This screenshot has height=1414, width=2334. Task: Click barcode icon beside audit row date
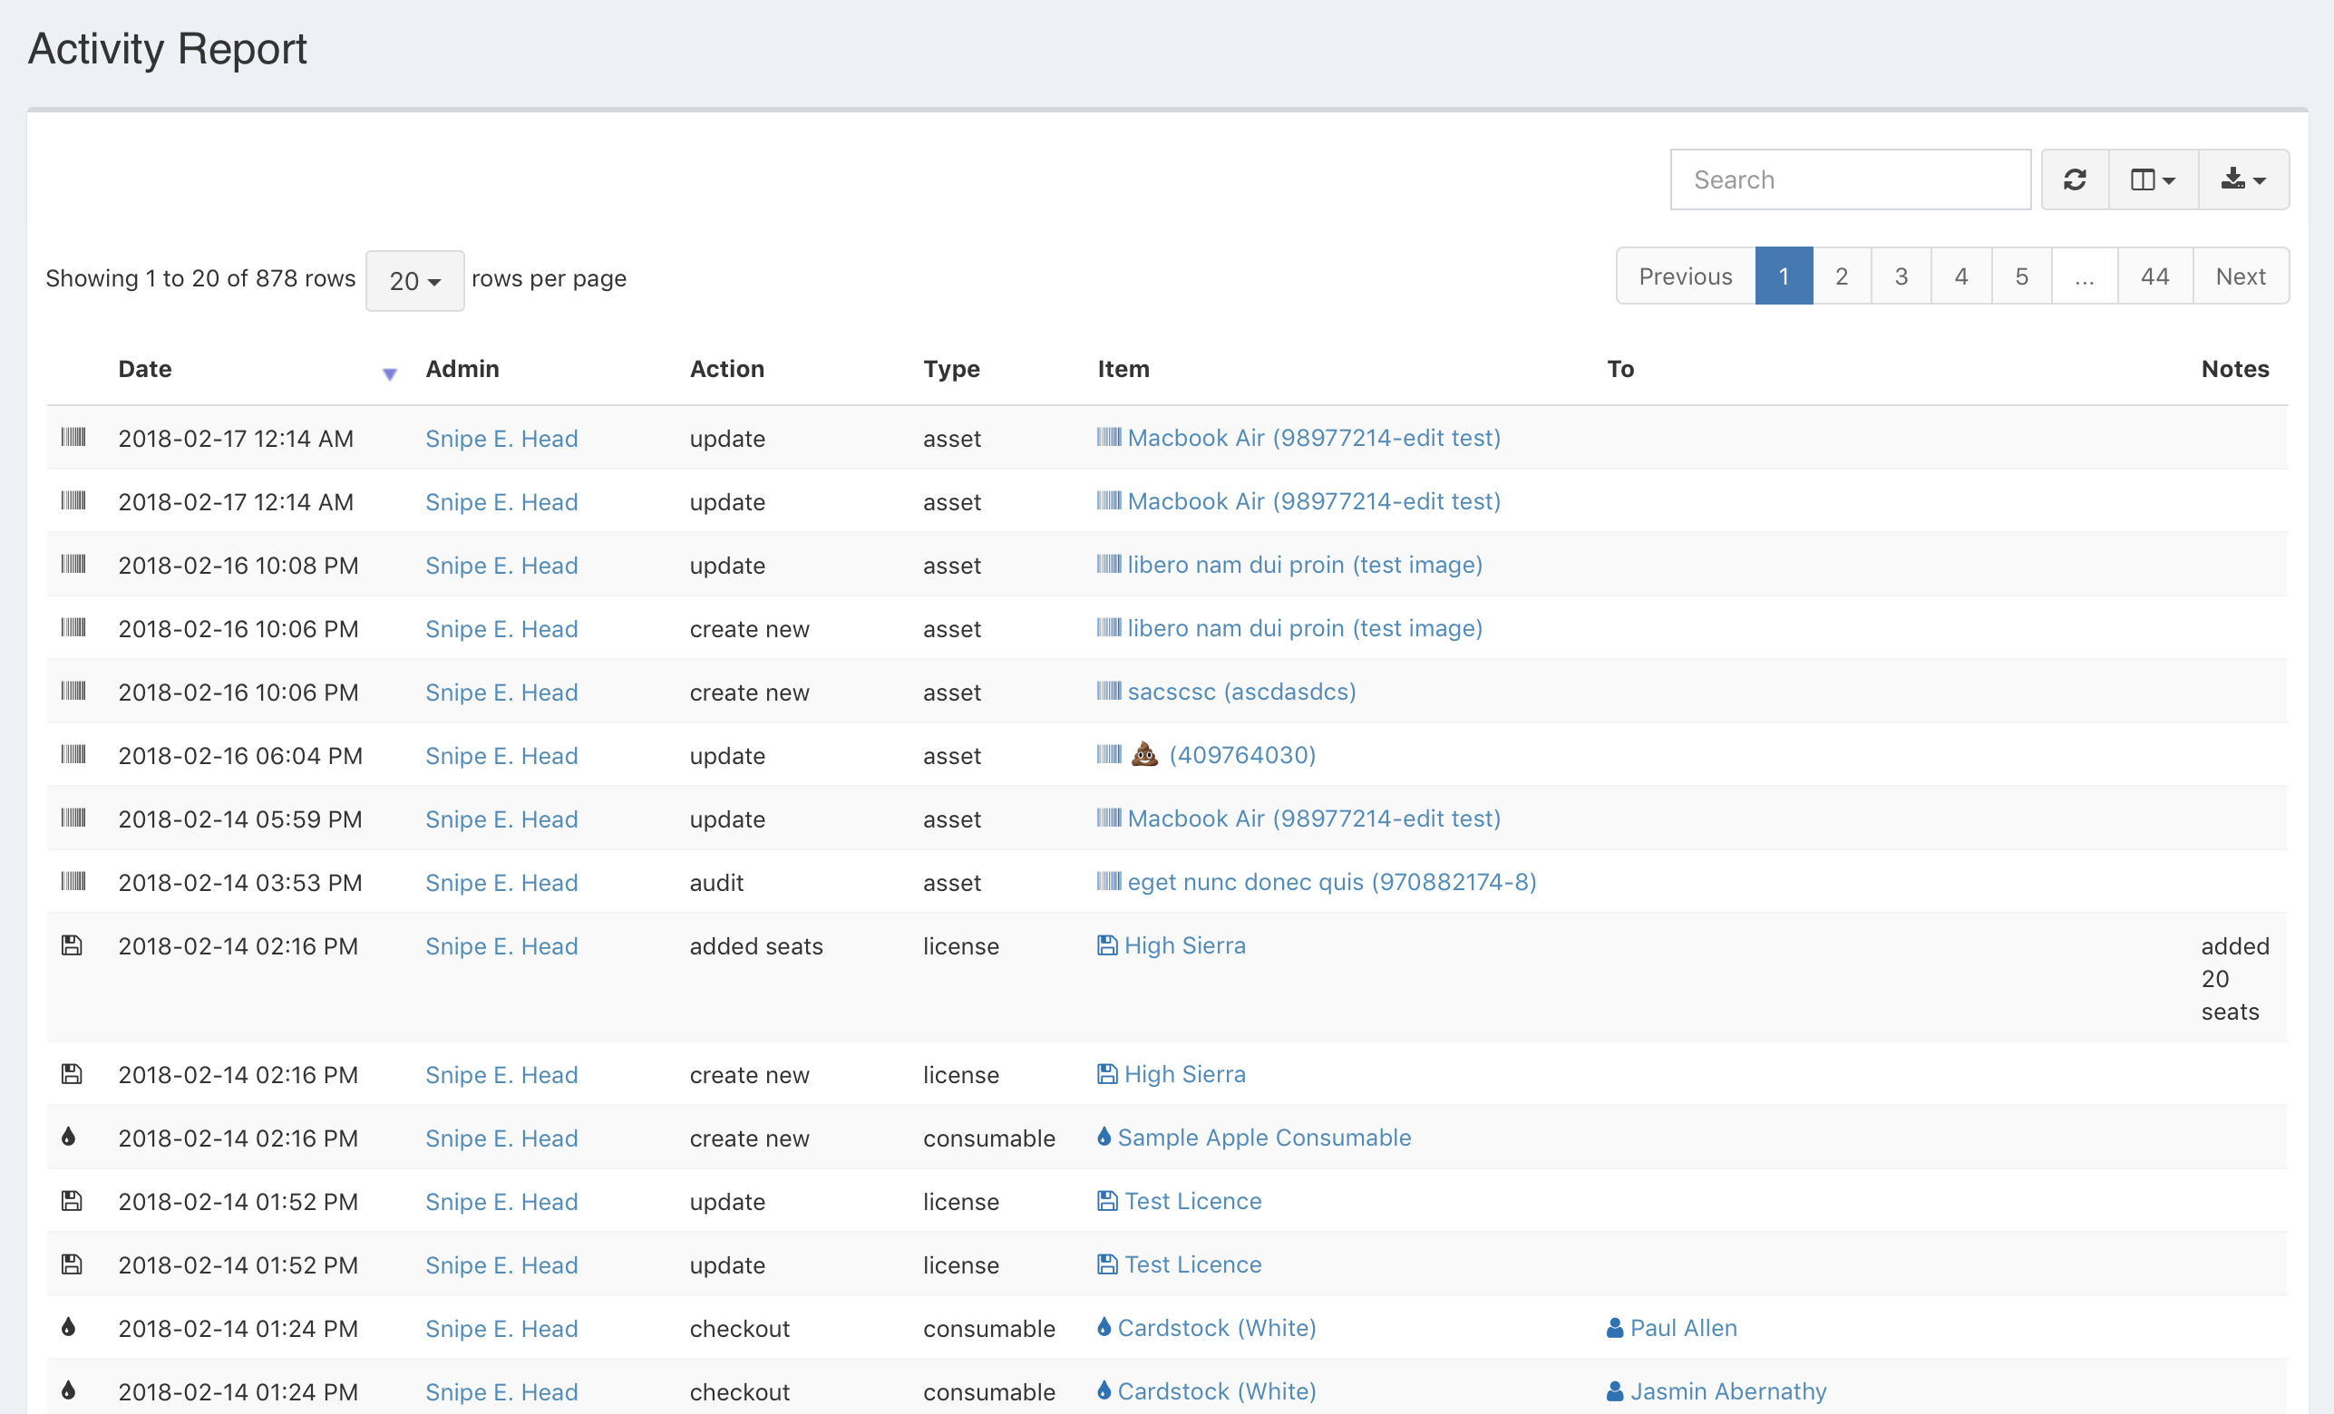tap(73, 881)
